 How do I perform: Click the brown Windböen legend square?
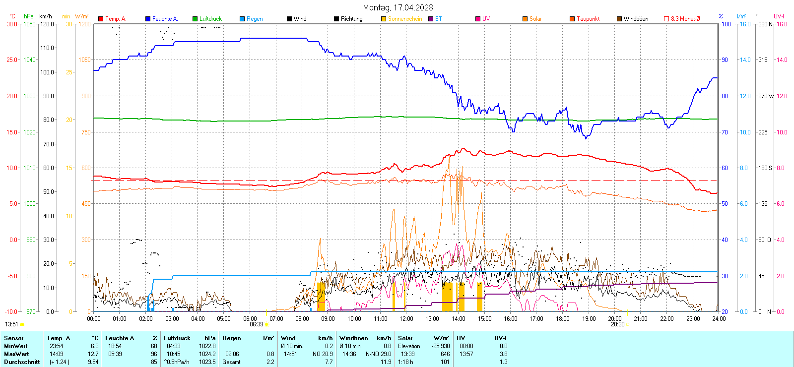coord(619,19)
